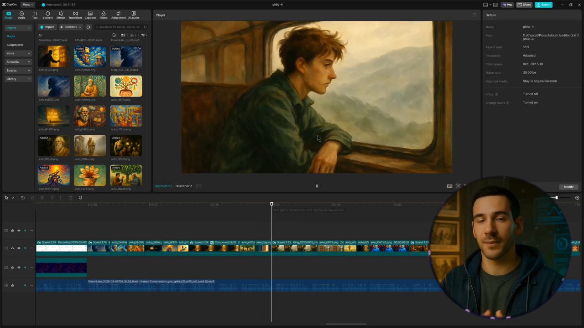Click the shortcut keyboard icon

pyautogui.click(x=495, y=5)
